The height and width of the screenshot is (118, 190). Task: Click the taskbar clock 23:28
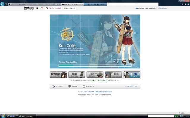186,116
